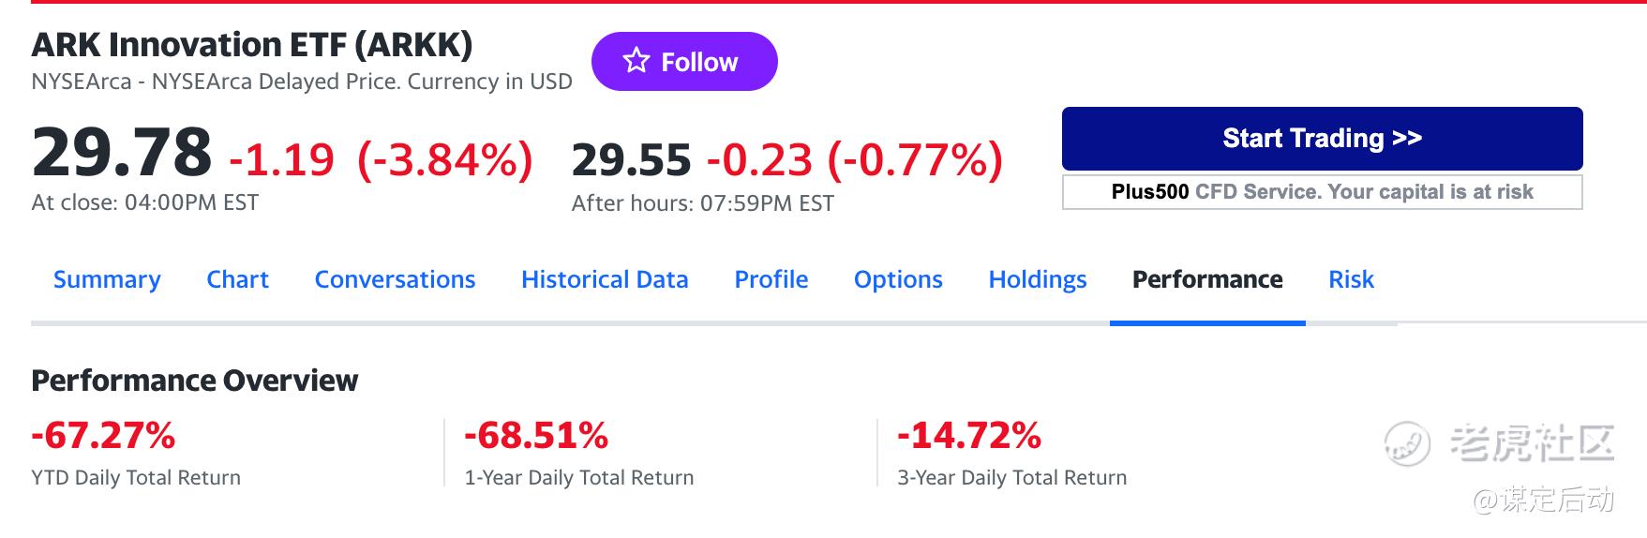
Task: Click the ARK Innovation ETF (ARKK) title
Action: click(x=252, y=45)
